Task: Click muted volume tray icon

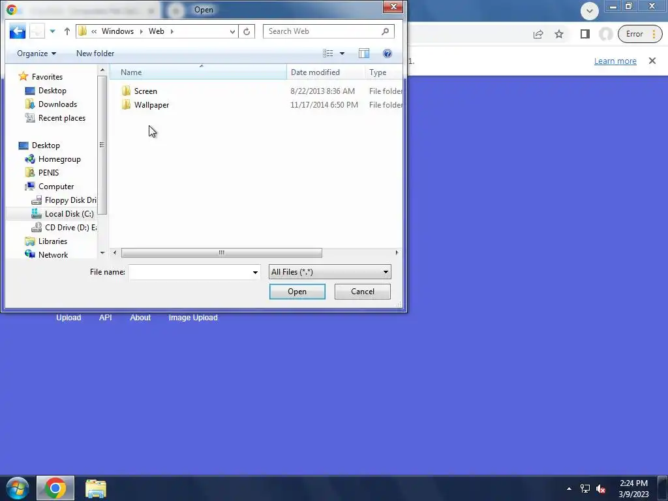Action: (601, 489)
